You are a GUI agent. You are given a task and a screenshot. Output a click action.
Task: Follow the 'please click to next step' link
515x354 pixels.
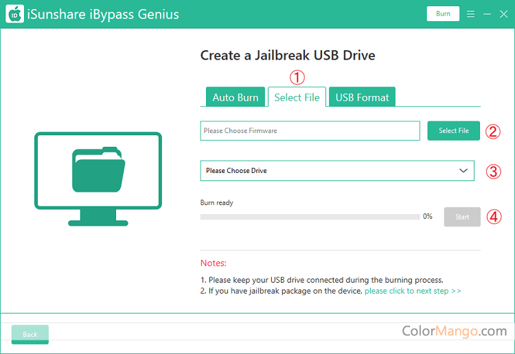(413, 291)
